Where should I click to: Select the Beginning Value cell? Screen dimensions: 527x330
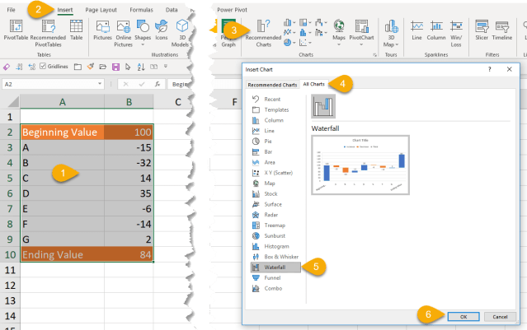point(62,132)
